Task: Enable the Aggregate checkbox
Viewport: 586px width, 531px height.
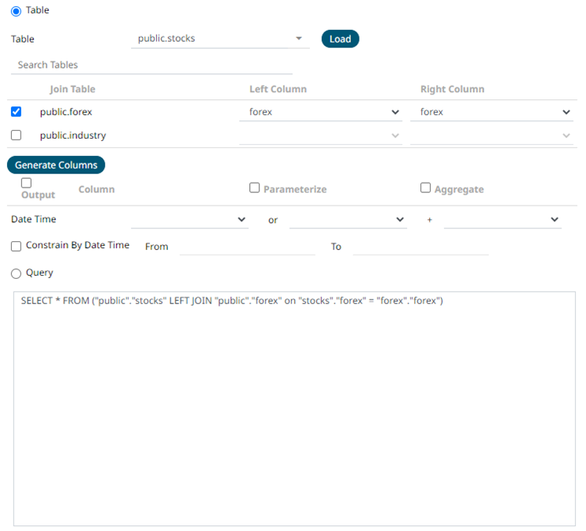Action: coord(426,188)
